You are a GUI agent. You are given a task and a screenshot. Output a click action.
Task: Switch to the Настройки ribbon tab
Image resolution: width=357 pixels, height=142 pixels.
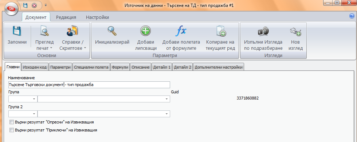[x=97, y=17]
